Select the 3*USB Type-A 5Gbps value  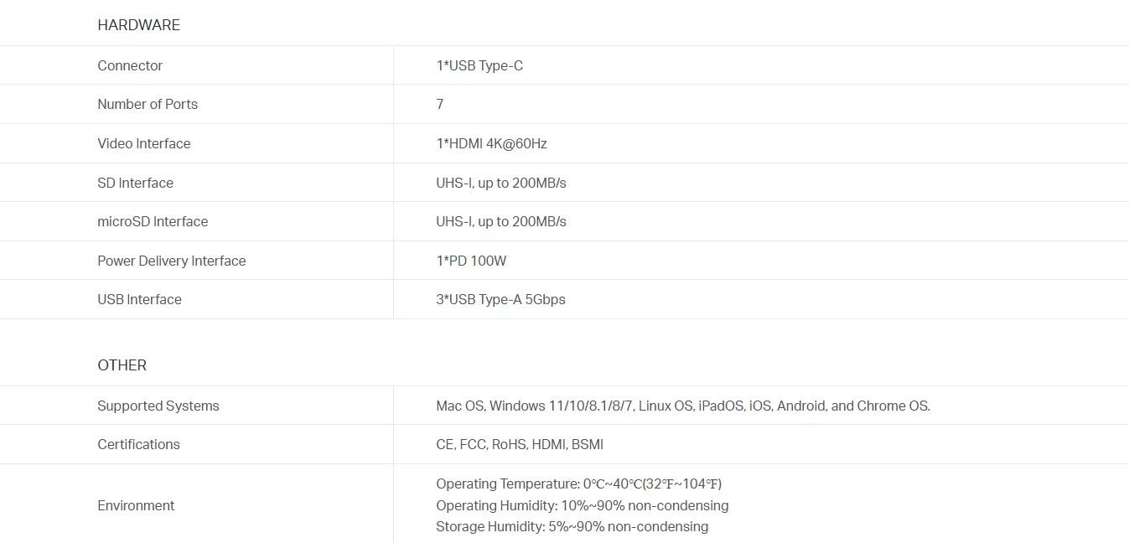coord(500,299)
